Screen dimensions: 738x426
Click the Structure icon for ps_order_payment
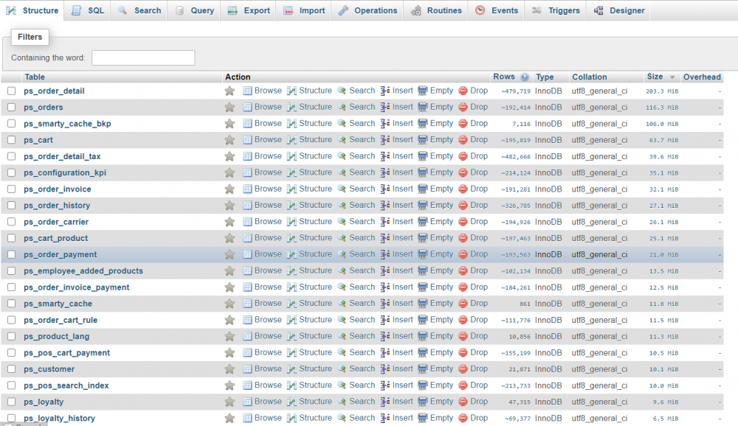[x=292, y=254]
